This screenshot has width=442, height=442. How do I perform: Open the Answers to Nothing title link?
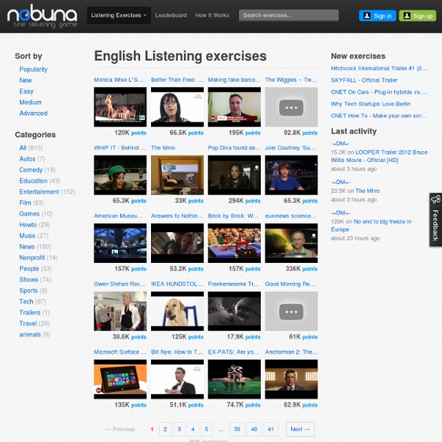pos(177,216)
